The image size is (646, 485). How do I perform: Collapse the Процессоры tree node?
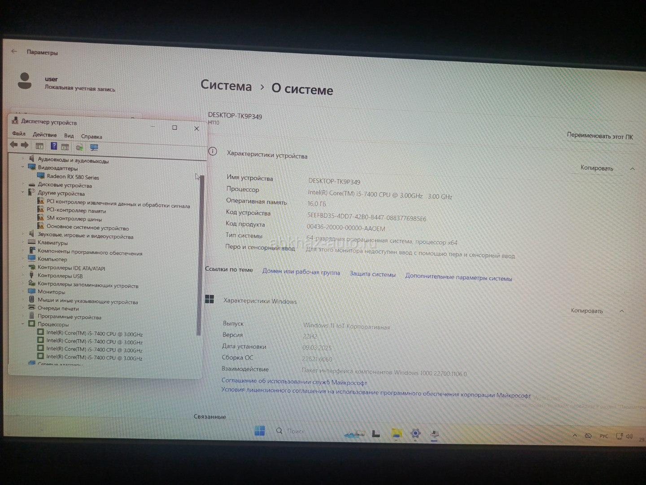pyautogui.click(x=23, y=324)
